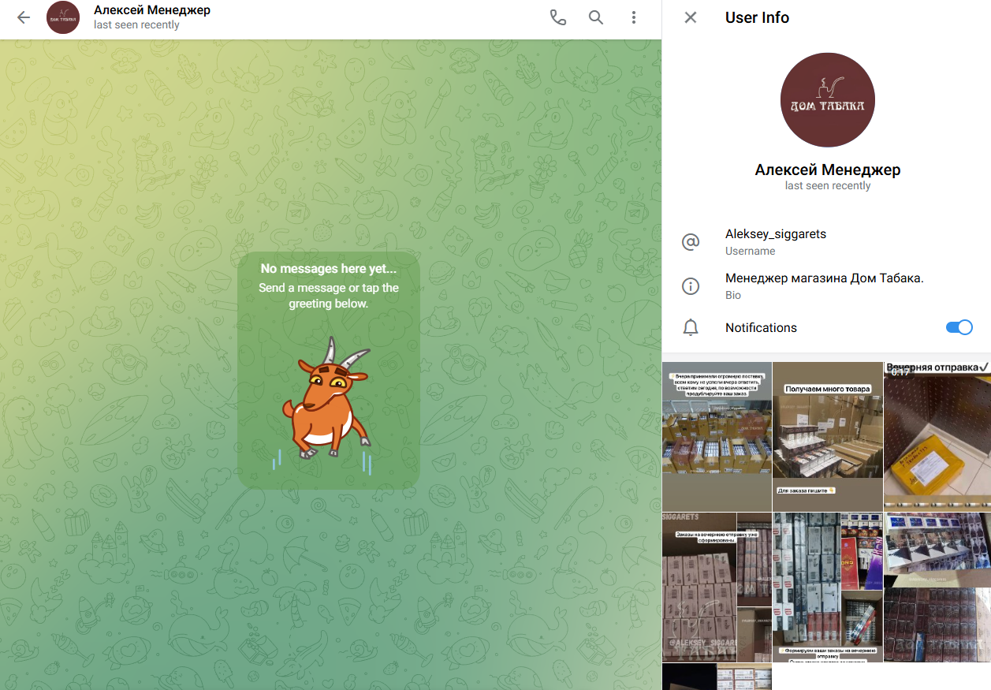The height and width of the screenshot is (690, 991).
Task: Open the cigarette packs display thumbnail at right
Action: pos(937,587)
